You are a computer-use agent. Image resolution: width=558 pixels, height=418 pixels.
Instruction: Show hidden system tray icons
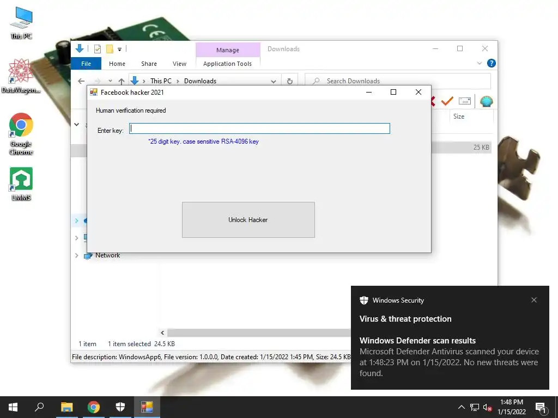tap(461, 407)
